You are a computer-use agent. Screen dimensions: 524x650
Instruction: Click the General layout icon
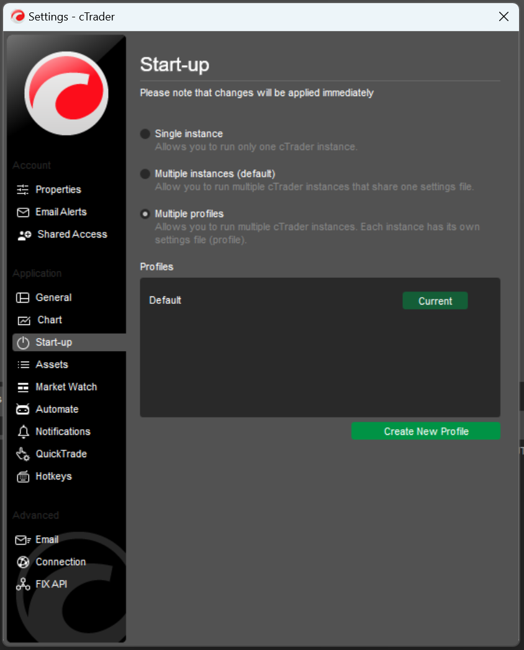coord(23,298)
